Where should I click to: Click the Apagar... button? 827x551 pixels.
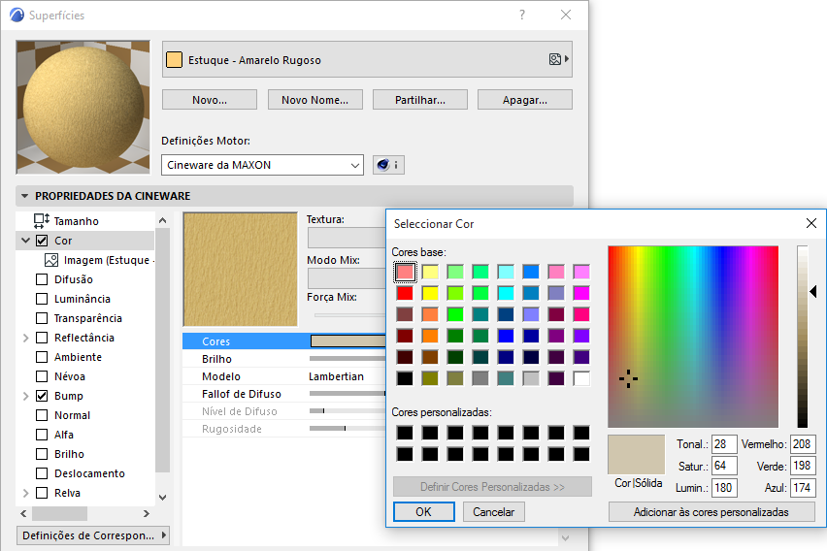525,100
